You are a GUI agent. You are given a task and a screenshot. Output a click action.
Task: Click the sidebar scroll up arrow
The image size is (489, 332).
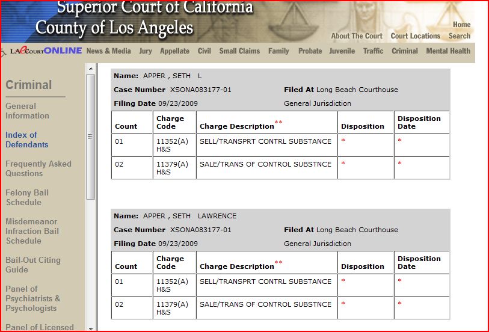pos(91,69)
